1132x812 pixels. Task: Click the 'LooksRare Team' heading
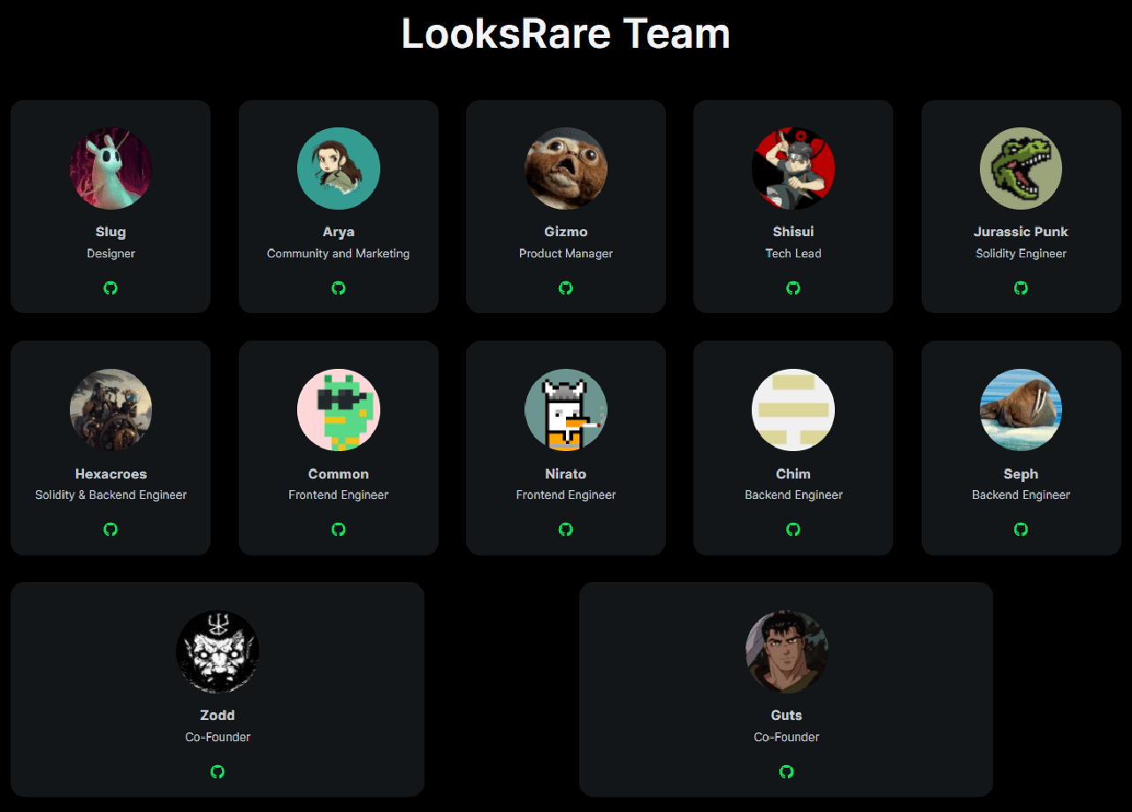click(x=566, y=34)
